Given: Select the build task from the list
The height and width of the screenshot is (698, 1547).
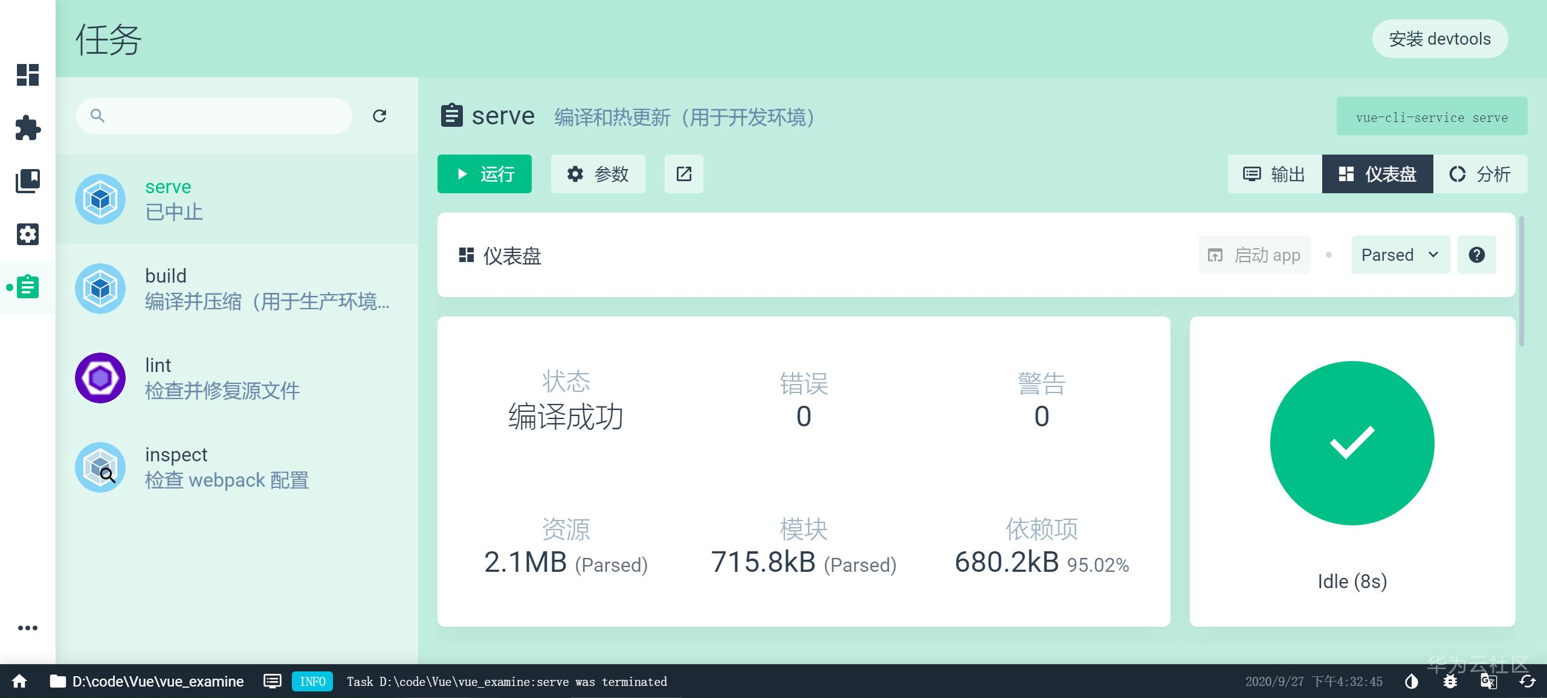Looking at the screenshot, I should (x=236, y=289).
